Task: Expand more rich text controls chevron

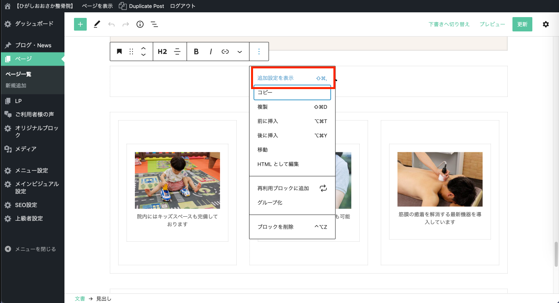Action: pos(240,52)
